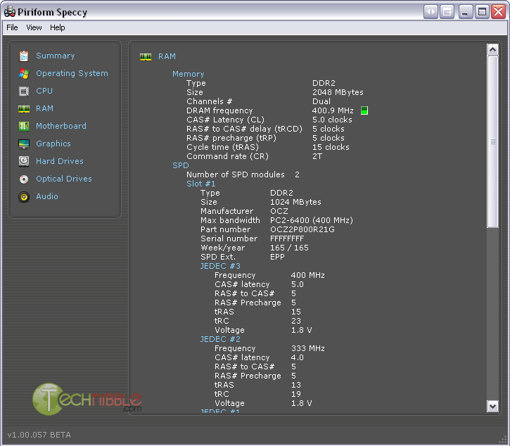Click the title bar button left of minimize
Screen dimensions: 510x446
coord(447,12)
